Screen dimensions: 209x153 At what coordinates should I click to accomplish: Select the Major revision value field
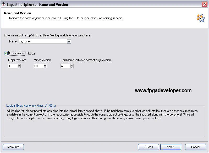tap(13, 66)
